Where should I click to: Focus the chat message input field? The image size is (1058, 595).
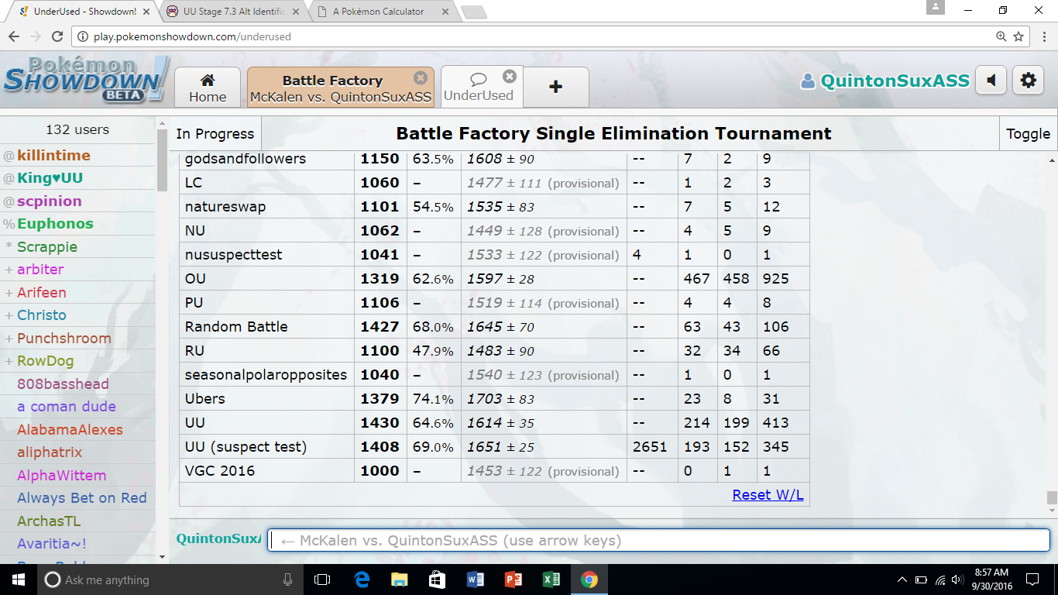(658, 540)
